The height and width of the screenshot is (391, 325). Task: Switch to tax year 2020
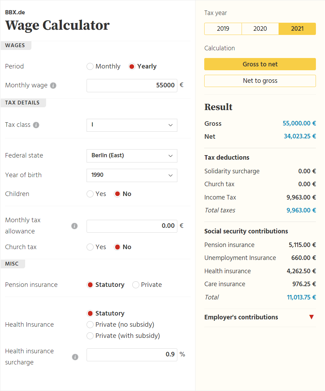click(x=260, y=29)
